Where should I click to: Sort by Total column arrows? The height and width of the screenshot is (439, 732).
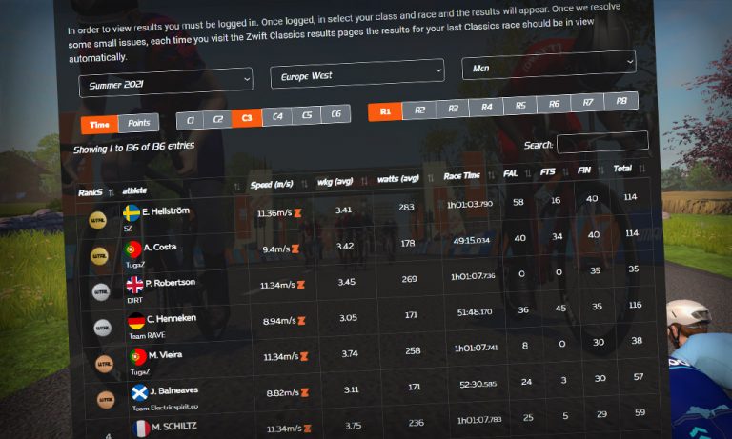pyautogui.click(x=642, y=168)
